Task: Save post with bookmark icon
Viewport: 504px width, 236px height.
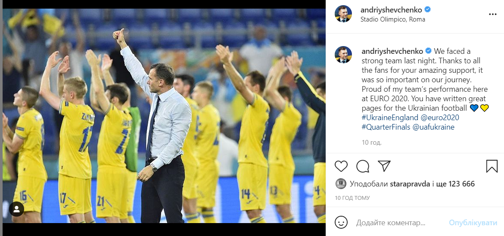Action: click(x=492, y=166)
